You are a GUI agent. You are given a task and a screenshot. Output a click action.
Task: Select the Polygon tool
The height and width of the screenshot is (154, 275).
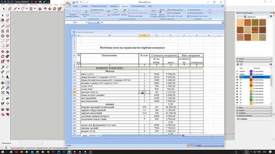[8, 36]
